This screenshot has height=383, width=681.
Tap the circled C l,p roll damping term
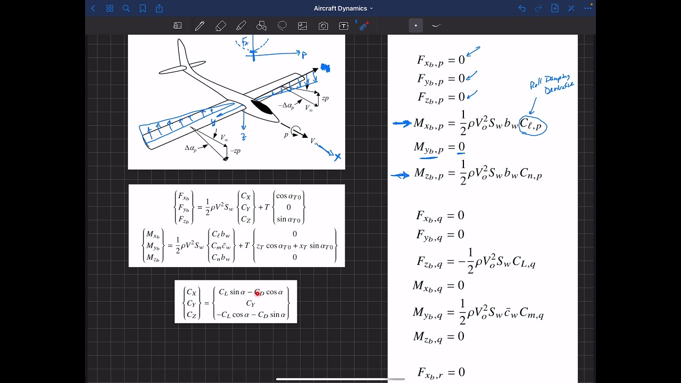click(x=533, y=125)
